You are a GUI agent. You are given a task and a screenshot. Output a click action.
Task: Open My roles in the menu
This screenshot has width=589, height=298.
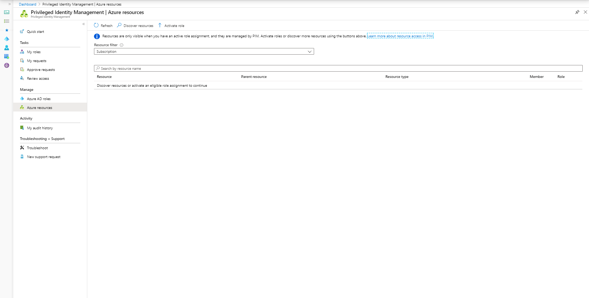pos(34,52)
